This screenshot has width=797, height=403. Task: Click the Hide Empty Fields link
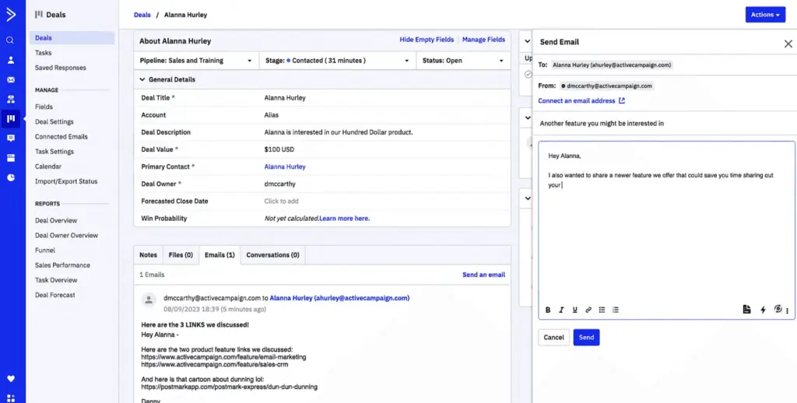point(427,40)
